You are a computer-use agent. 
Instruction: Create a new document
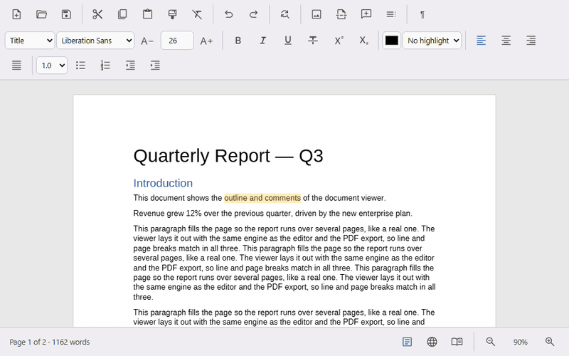pos(16,14)
